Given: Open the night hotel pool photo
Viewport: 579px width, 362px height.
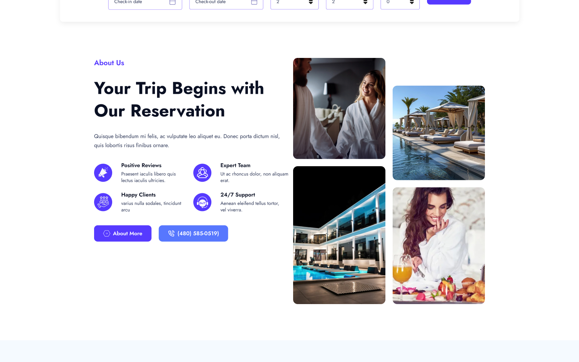Looking at the screenshot, I should [x=339, y=235].
